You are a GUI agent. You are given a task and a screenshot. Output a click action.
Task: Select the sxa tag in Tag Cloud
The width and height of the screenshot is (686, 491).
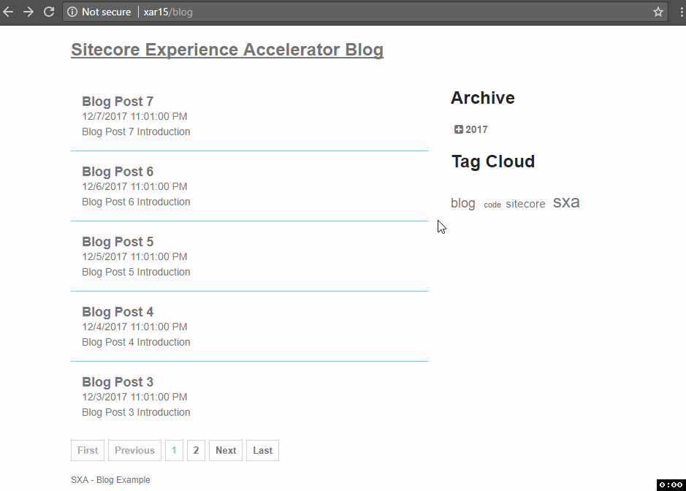tap(566, 202)
